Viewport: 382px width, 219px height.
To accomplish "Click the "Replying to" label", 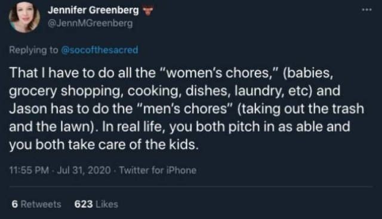I will point(33,50).
